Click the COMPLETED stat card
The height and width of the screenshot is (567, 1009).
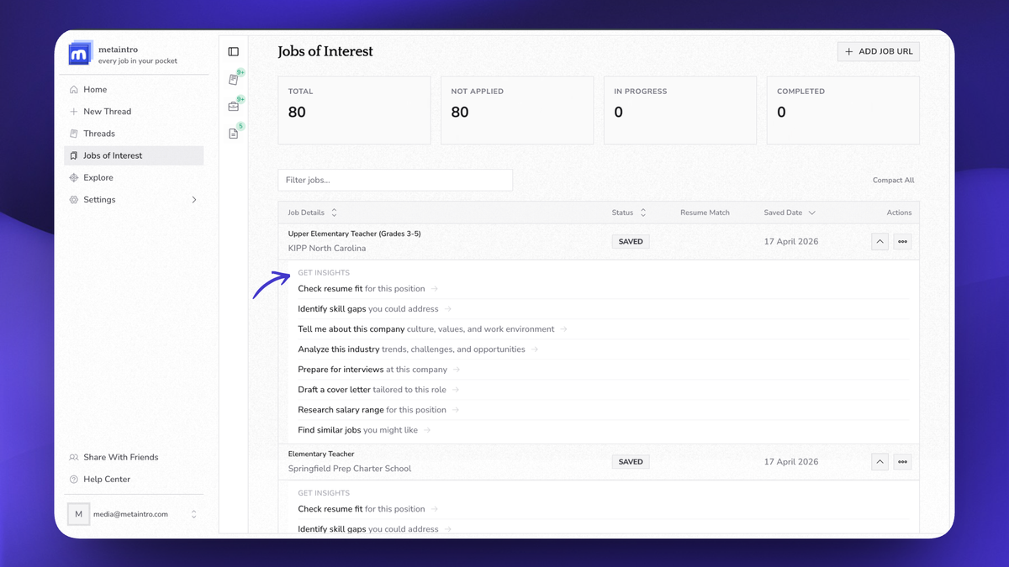843,110
